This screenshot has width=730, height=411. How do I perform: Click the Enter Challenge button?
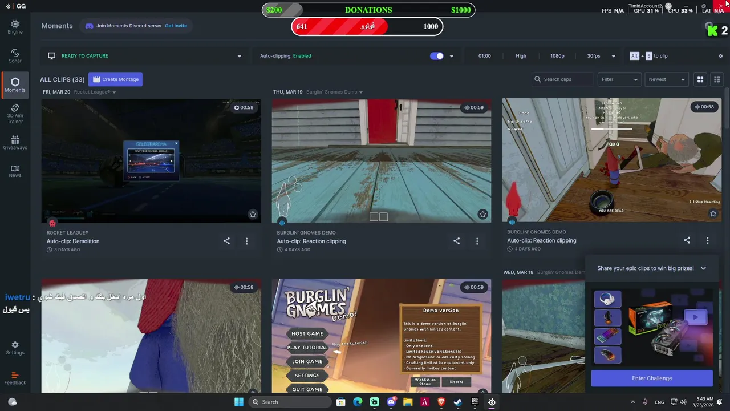point(652,378)
